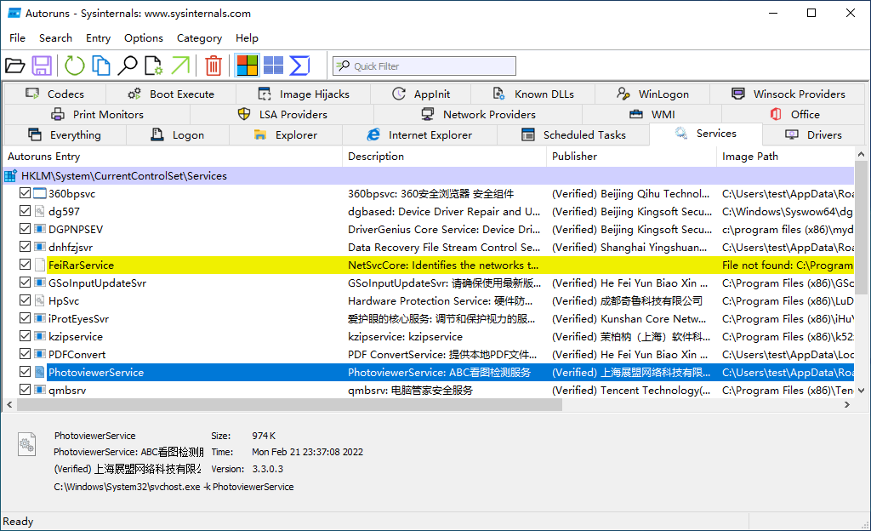Disable the DGPNPSEV service checkbox
Viewport: 871px width, 531px height.
pos(25,229)
